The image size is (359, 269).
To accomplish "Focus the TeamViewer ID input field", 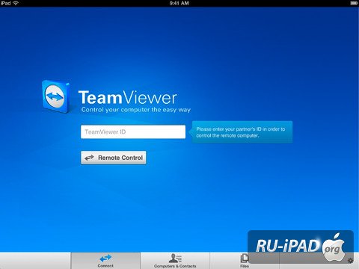I will pyautogui.click(x=133, y=132).
